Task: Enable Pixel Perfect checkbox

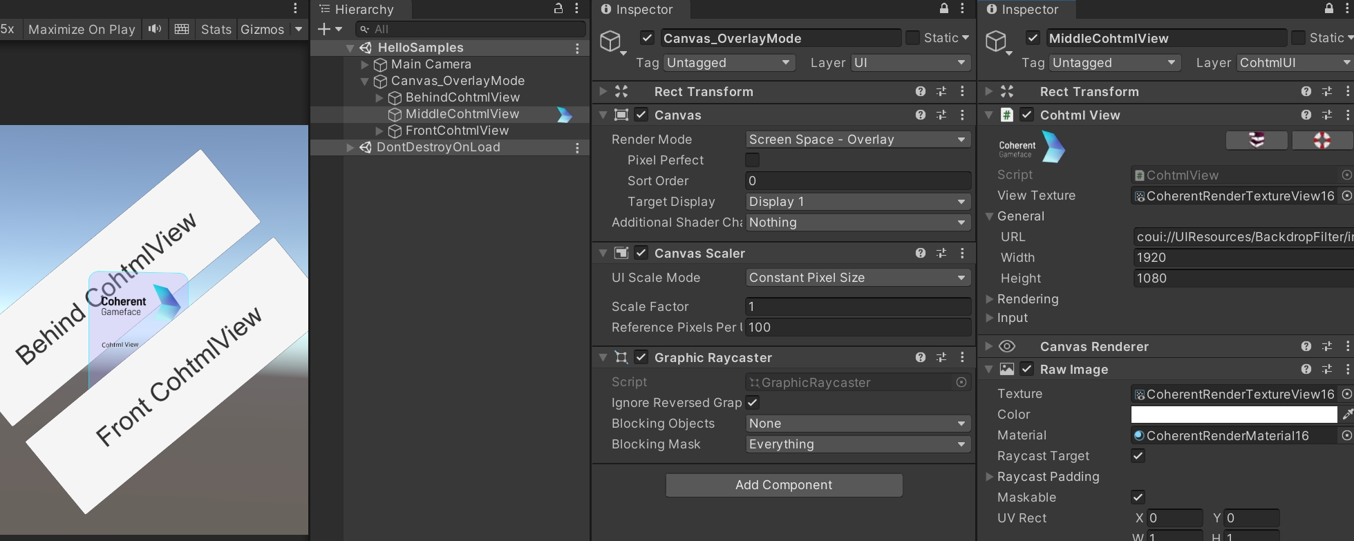Action: click(x=753, y=160)
